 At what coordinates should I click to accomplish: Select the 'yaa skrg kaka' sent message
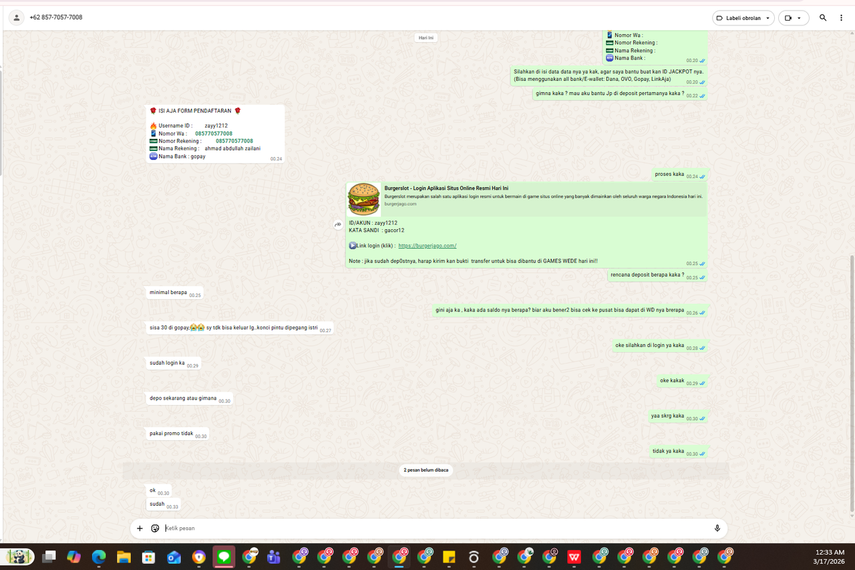(x=678, y=416)
